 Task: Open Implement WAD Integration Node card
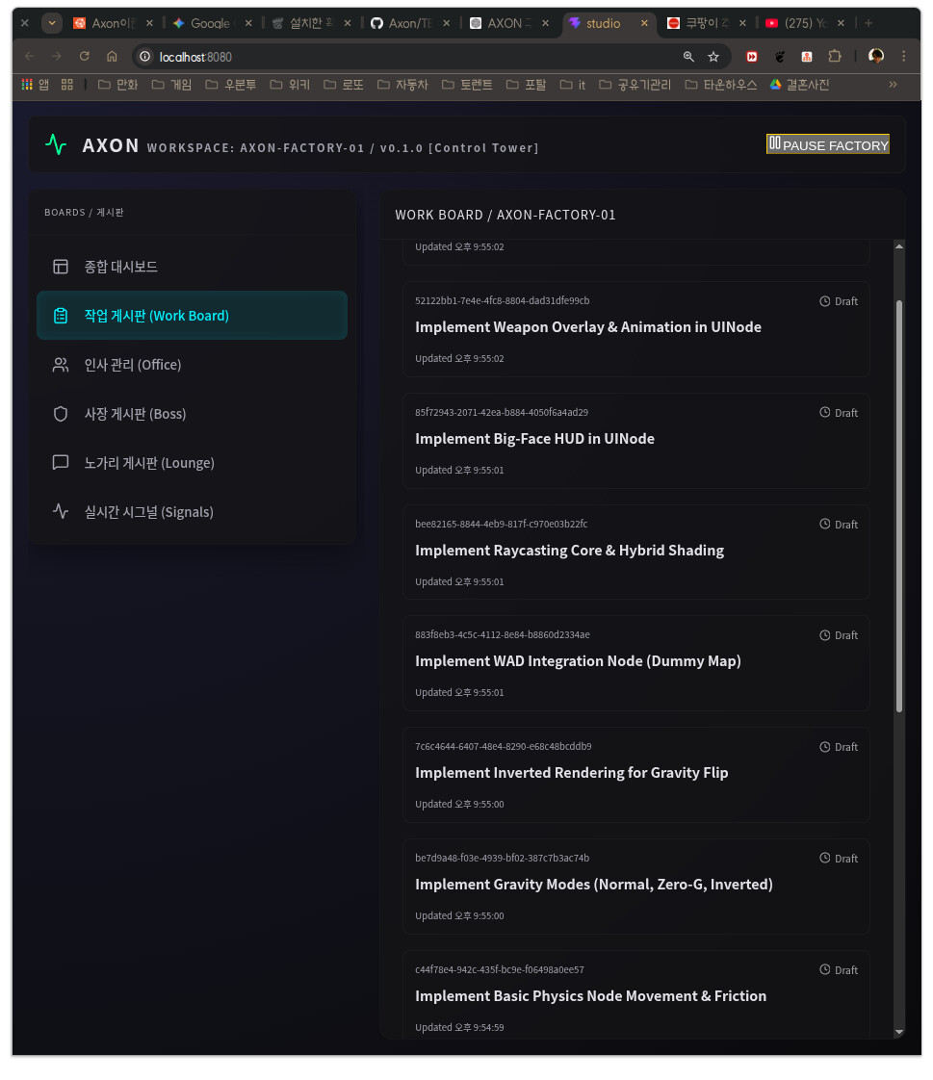click(635, 662)
